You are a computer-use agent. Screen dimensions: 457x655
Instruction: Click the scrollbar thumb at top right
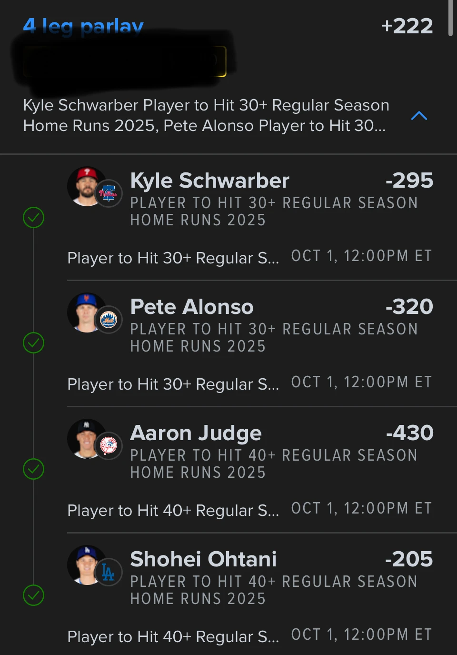coord(450,18)
